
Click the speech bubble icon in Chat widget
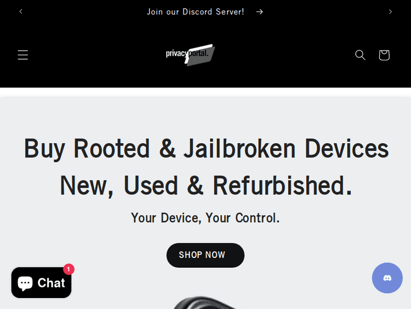25,283
